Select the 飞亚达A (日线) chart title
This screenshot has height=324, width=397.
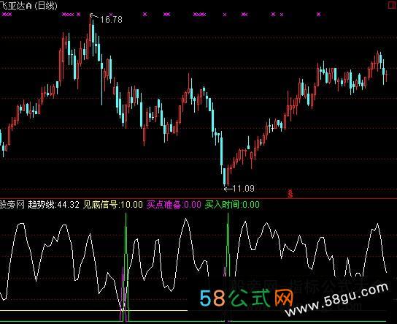click(28, 5)
